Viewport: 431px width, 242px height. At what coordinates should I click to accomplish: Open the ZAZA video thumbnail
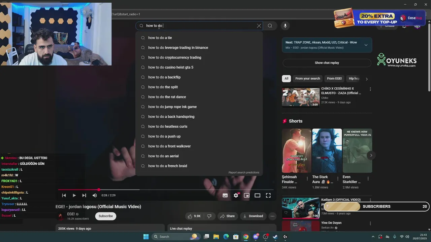pyautogui.click(x=301, y=97)
